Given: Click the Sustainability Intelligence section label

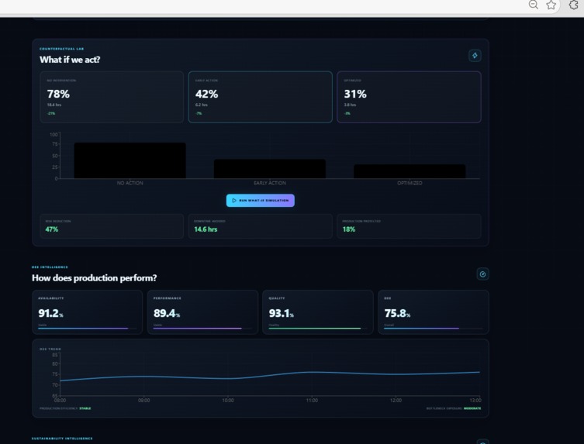Looking at the screenshot, I should click(62, 439).
